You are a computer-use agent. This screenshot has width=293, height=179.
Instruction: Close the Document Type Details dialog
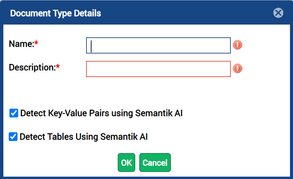(x=278, y=13)
